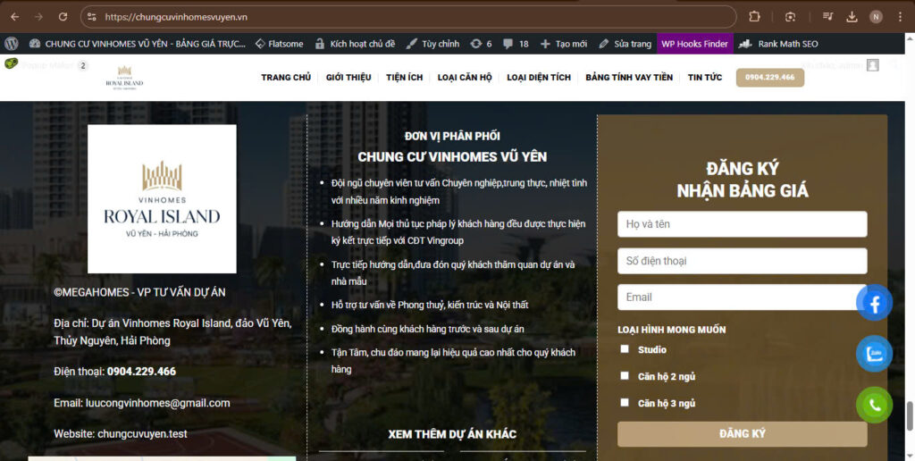Click the admin user avatar in admin bar

pos(872,65)
